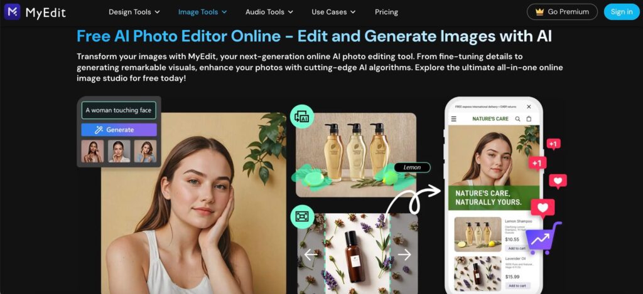Viewport: 643px width, 294px height.
Task: Click the crown icon in Go Premium
Action: pos(539,12)
